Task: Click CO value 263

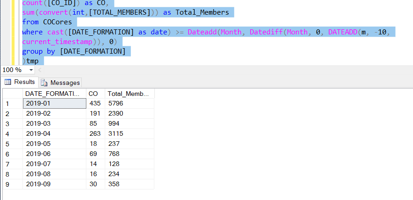Action: click(x=96, y=133)
